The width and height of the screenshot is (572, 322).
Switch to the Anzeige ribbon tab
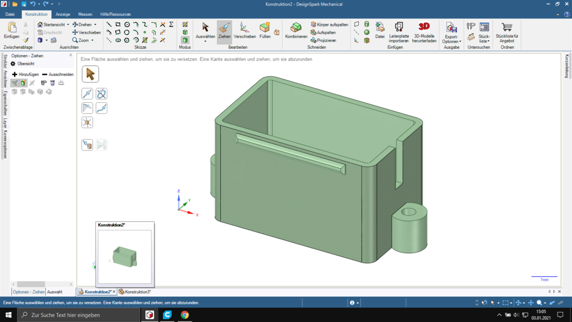pyautogui.click(x=62, y=14)
